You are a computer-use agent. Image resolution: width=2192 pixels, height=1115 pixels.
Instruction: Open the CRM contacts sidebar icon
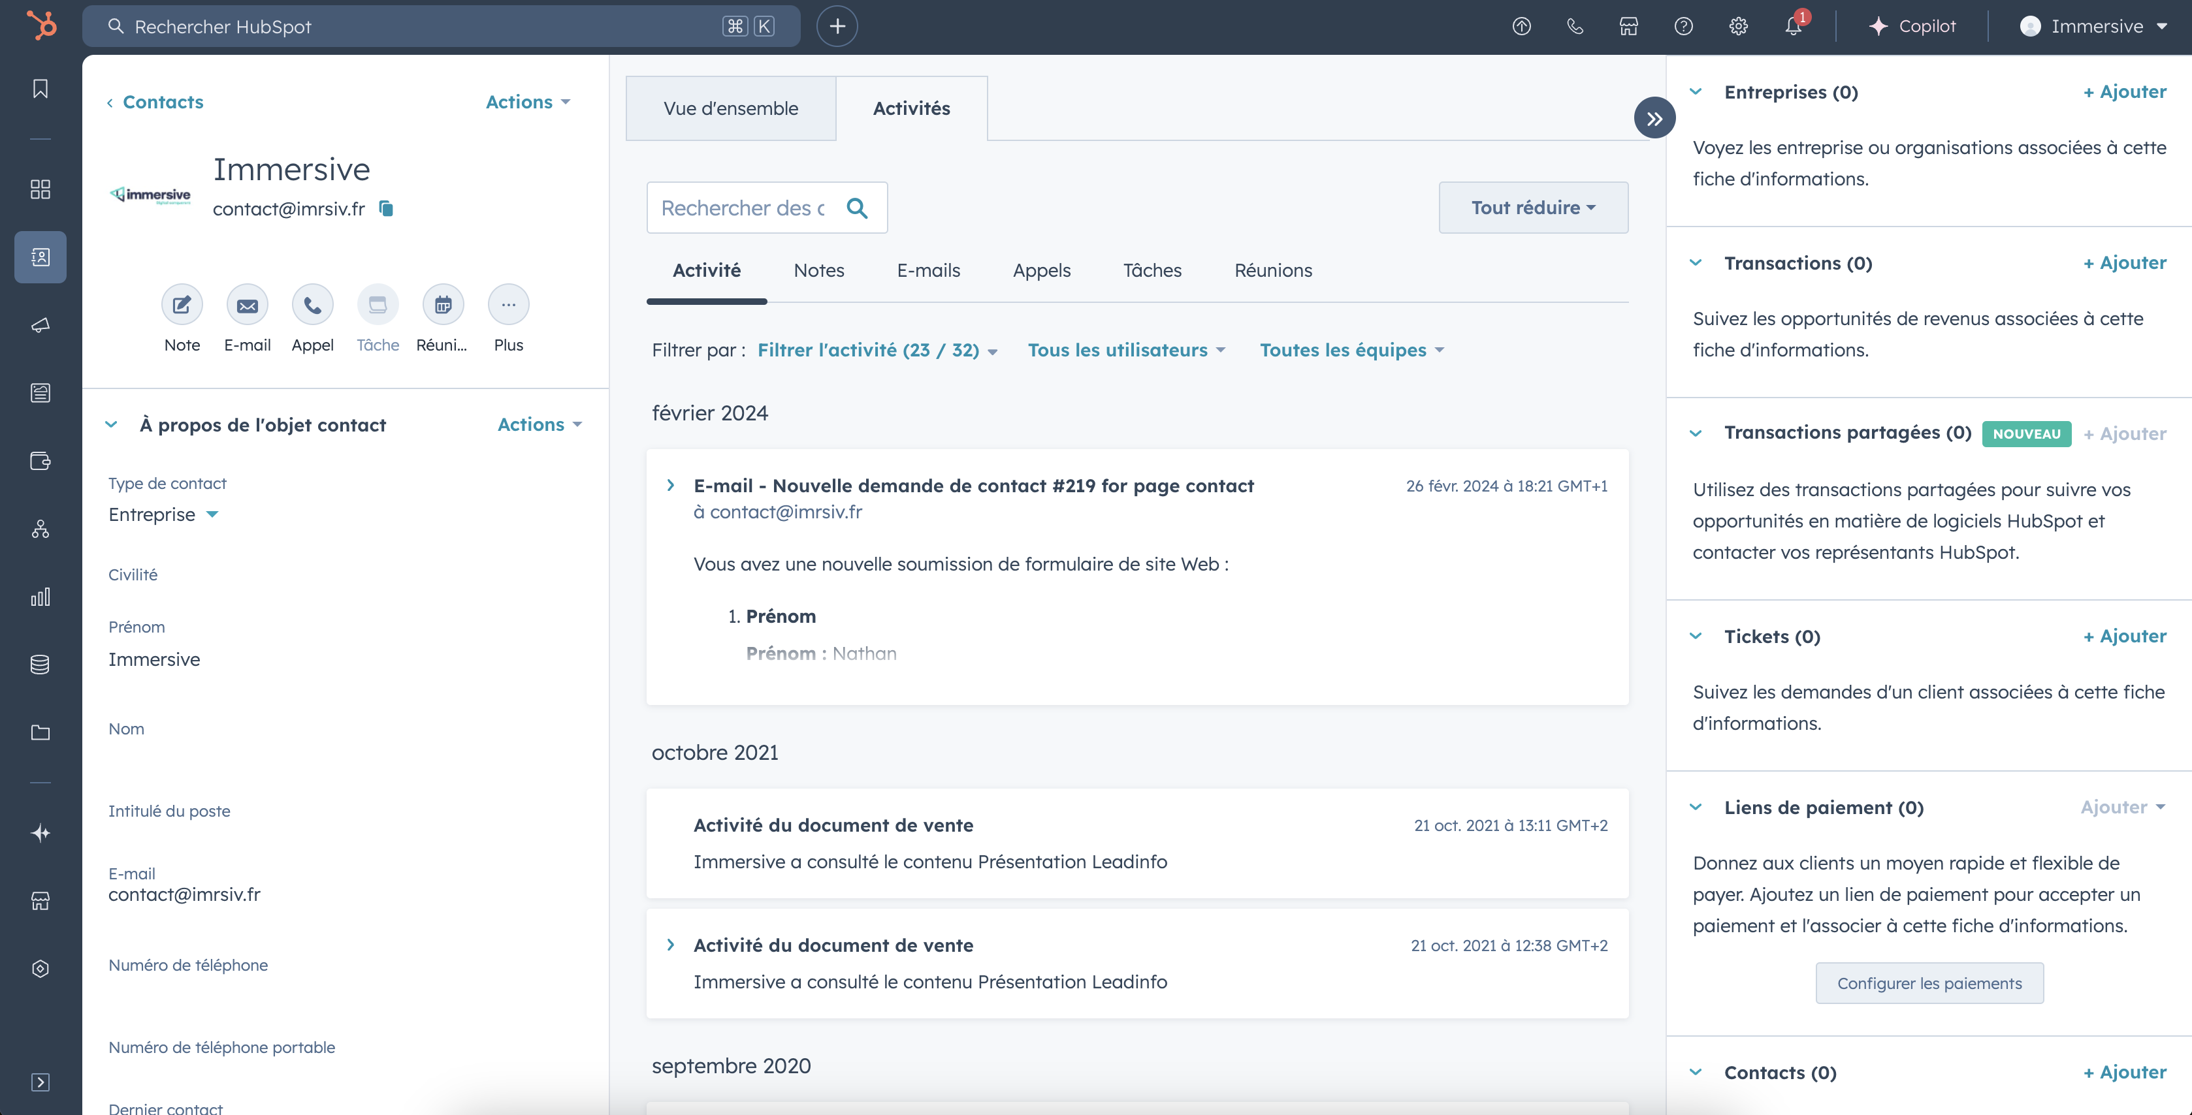(40, 257)
